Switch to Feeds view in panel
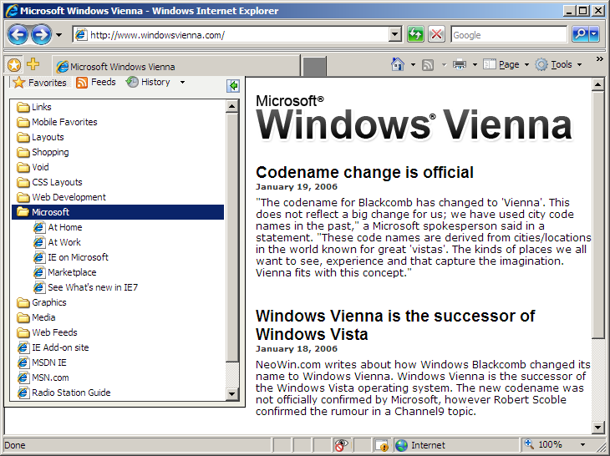The width and height of the screenshot is (610, 456). click(x=96, y=83)
